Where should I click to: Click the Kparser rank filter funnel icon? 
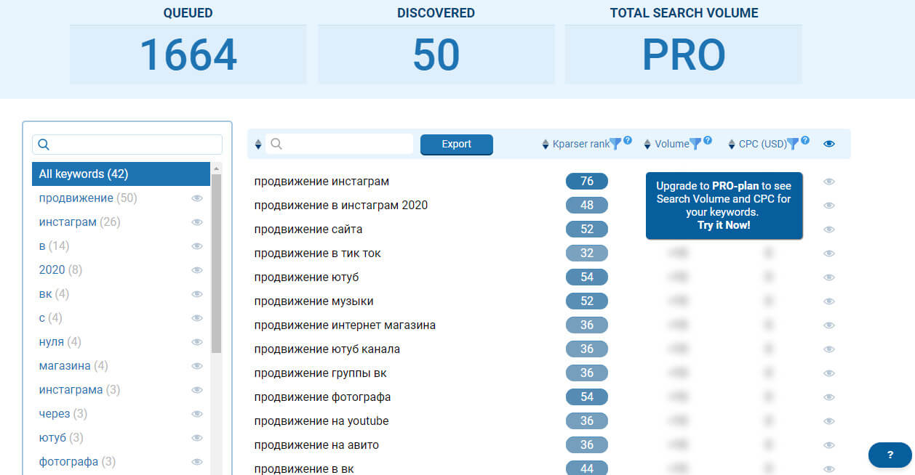tap(615, 144)
